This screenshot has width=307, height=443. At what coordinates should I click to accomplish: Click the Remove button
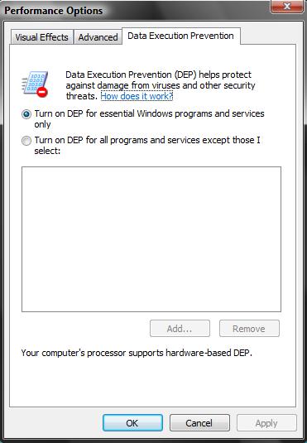[x=249, y=328]
